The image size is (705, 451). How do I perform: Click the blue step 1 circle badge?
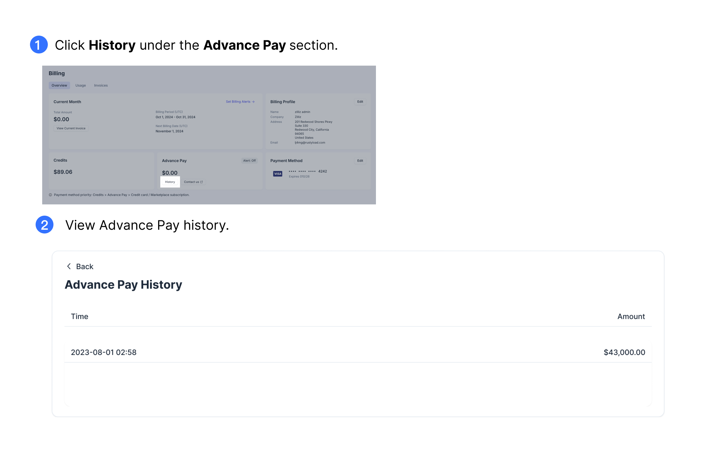point(39,45)
